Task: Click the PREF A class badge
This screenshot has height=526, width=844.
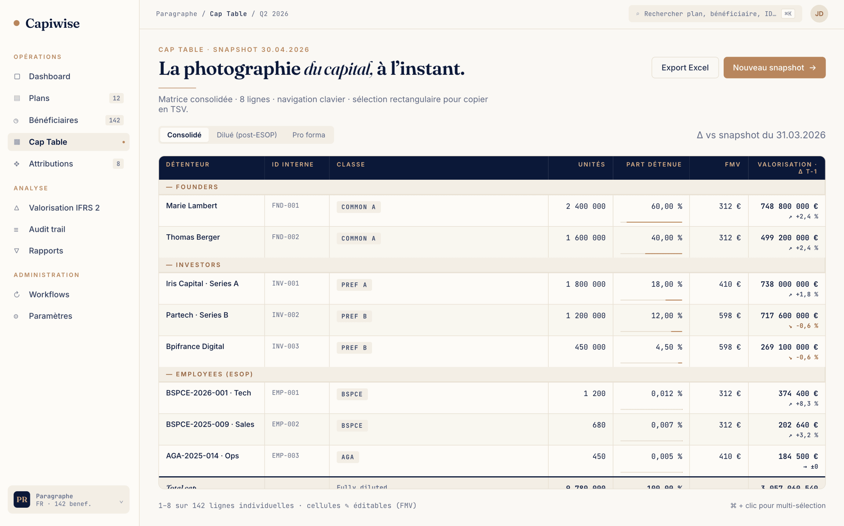Action: click(354, 285)
